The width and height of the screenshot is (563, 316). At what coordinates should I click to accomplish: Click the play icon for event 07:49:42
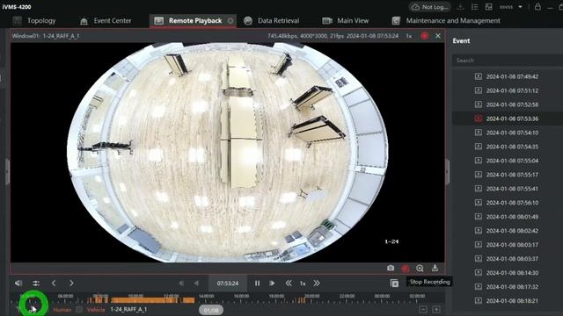(479, 76)
